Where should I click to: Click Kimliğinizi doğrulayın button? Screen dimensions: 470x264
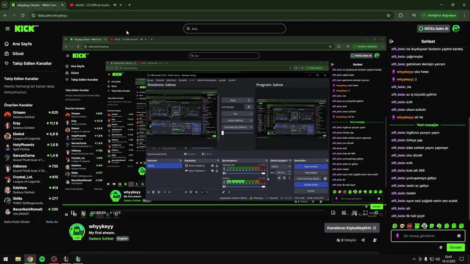(440, 15)
